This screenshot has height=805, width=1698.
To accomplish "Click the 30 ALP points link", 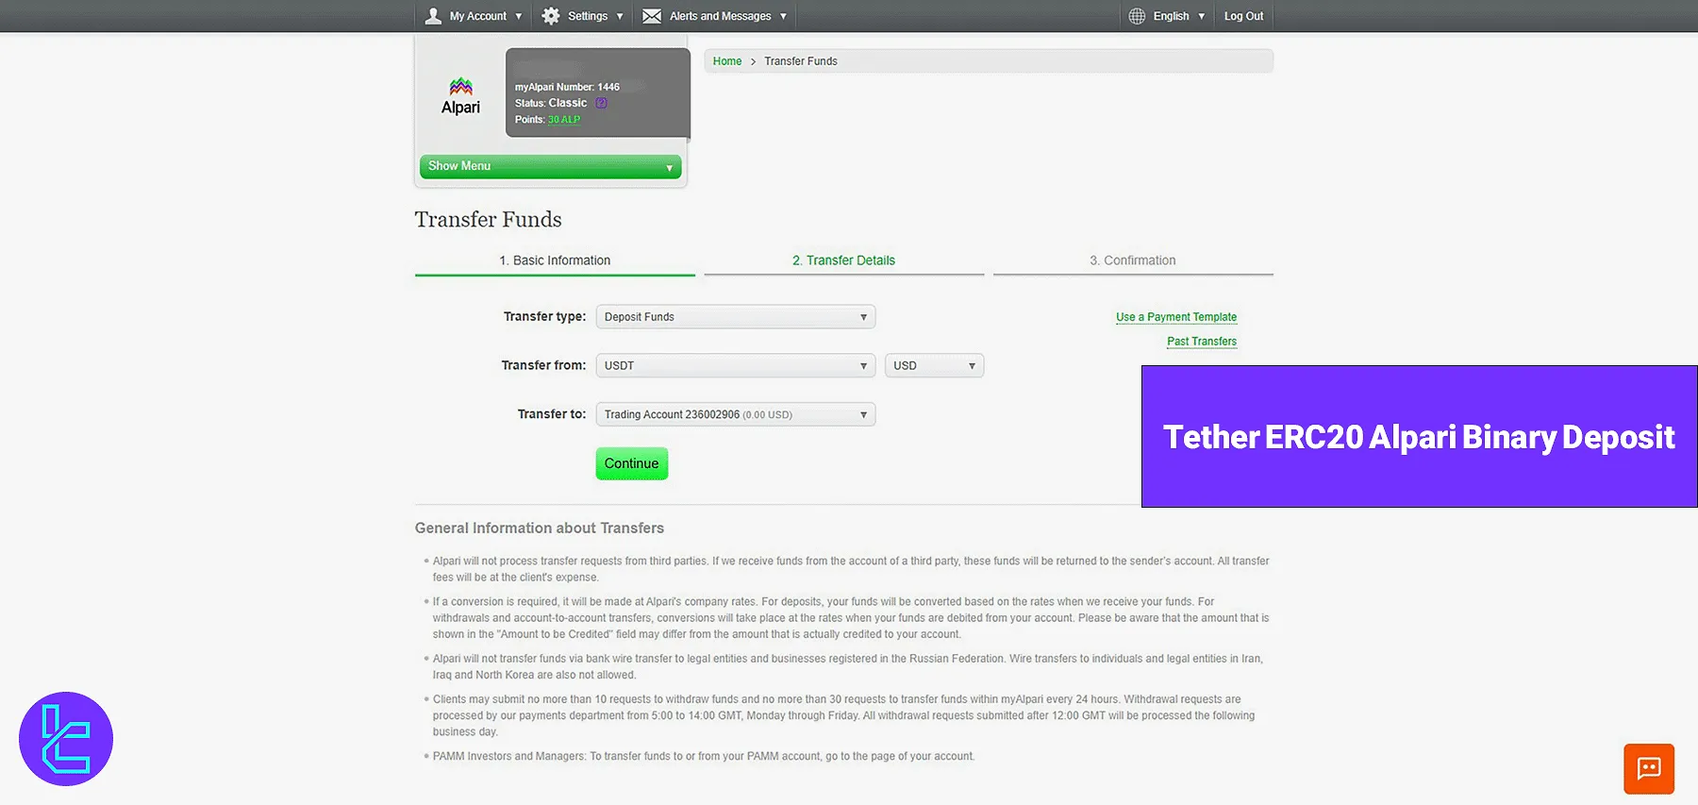I will (x=564, y=120).
